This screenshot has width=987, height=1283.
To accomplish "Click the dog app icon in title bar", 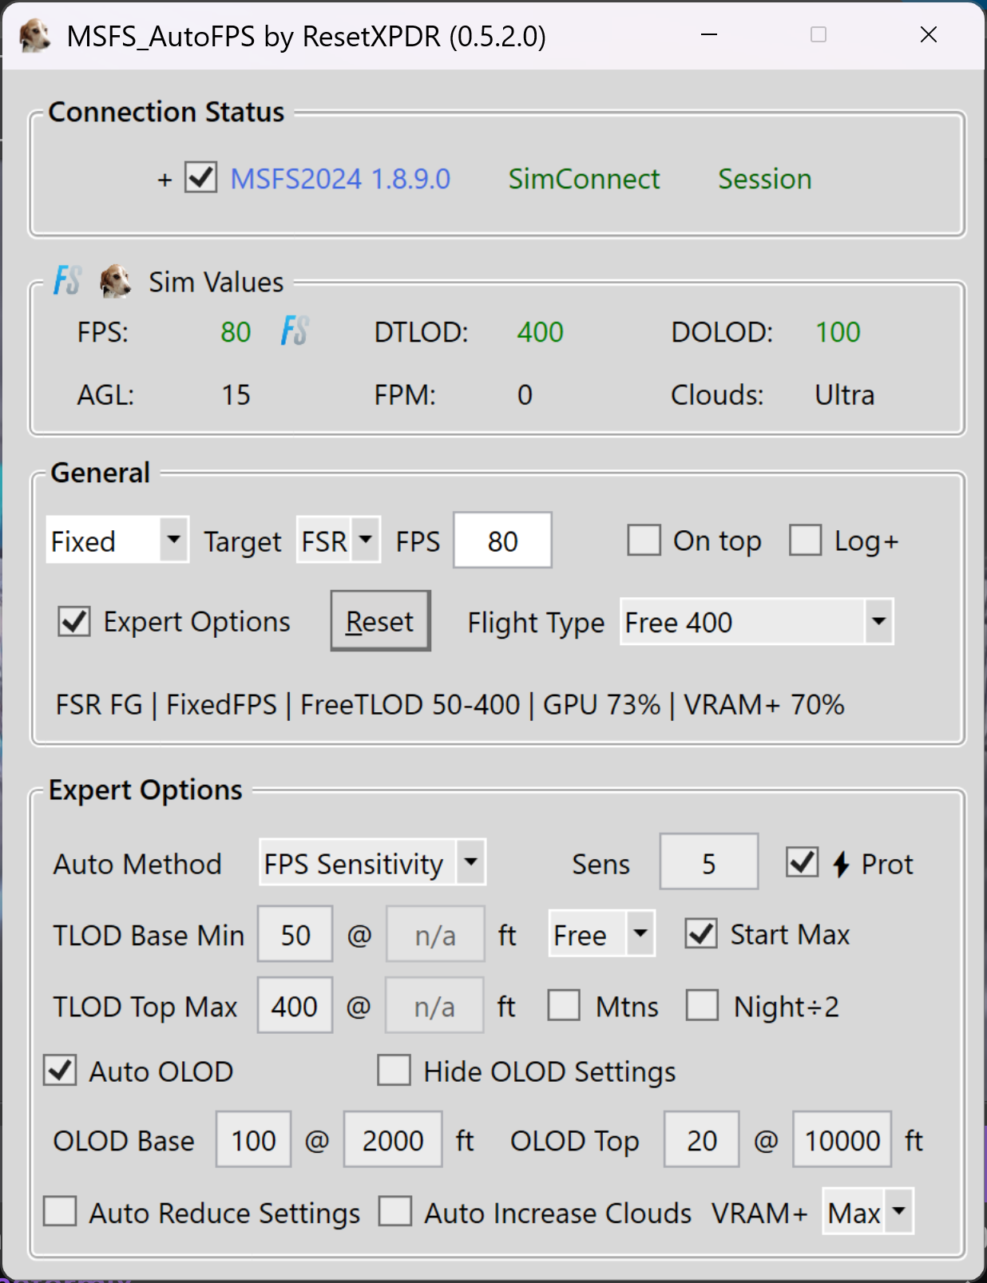I will point(34,36).
